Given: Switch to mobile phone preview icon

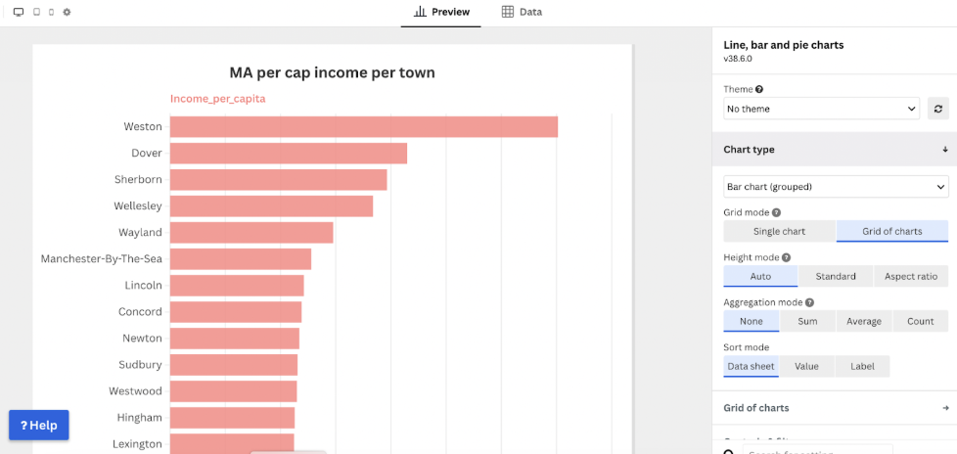Looking at the screenshot, I should (51, 13).
